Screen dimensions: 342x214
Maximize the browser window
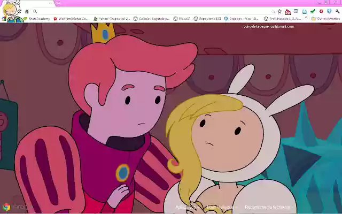click(x=327, y=2)
